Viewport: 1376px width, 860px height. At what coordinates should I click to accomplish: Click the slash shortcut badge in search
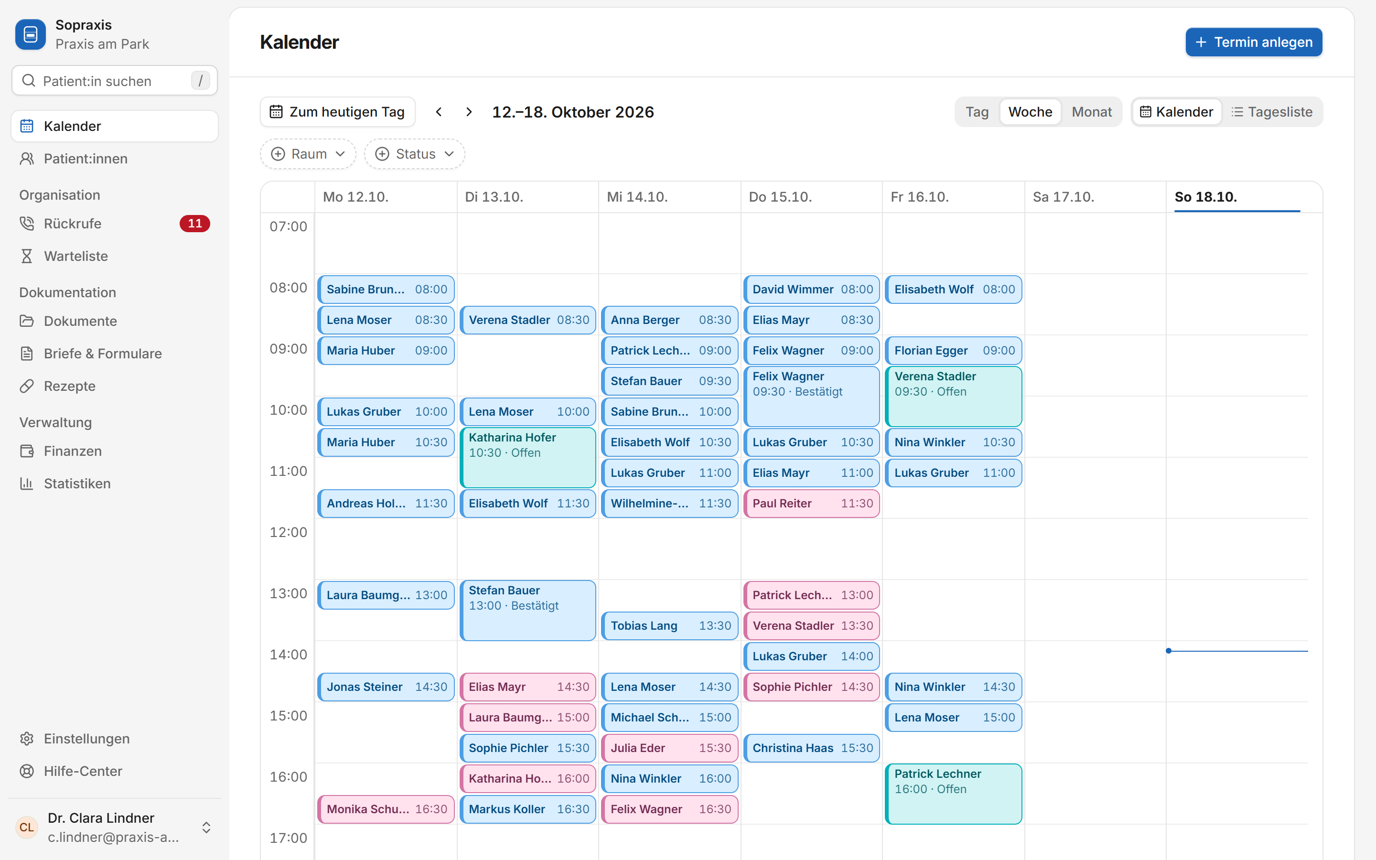[200, 81]
